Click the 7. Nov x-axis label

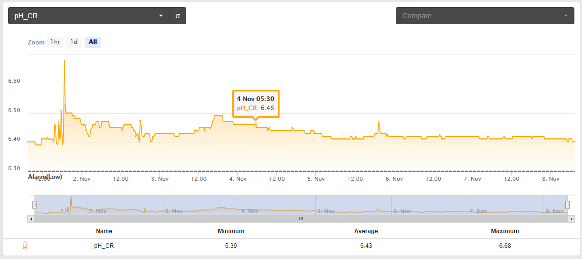click(472, 179)
